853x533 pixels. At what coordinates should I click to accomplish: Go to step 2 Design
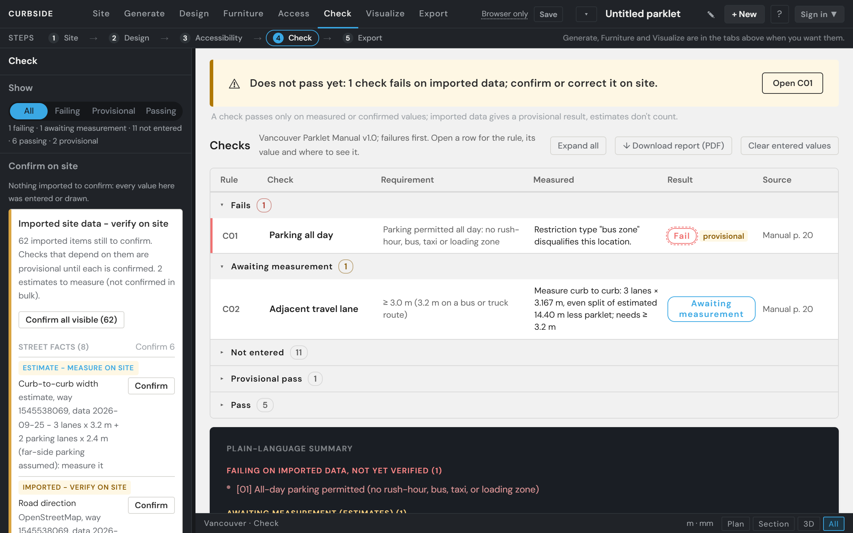pos(129,38)
